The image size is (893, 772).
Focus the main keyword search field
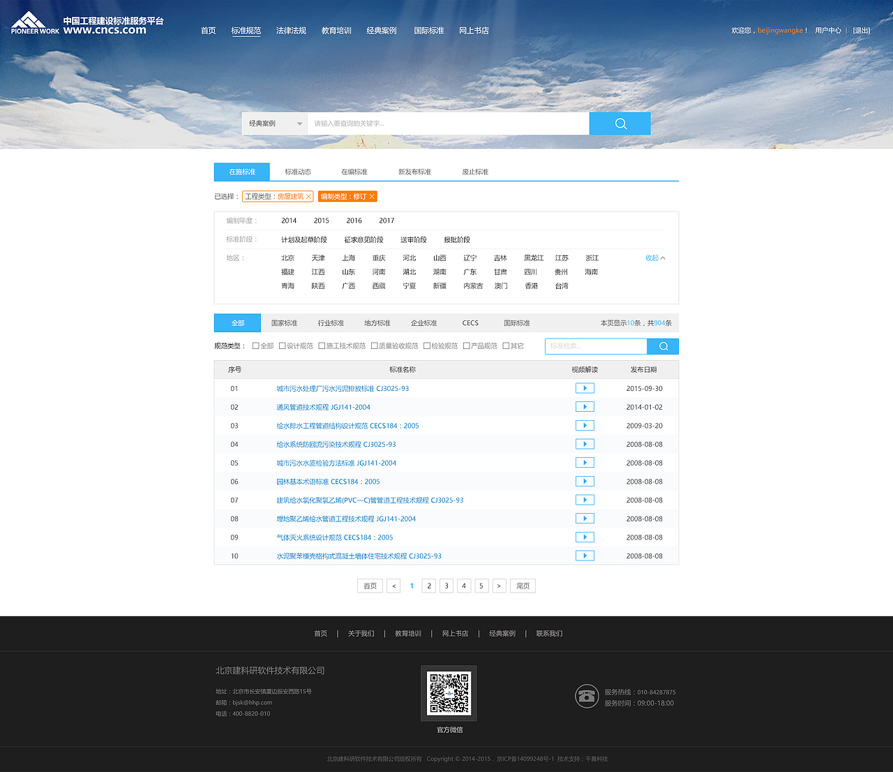pyautogui.click(x=449, y=124)
